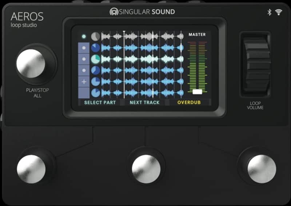
Task: Tap the yellow OVERDUB label
Action: 189,102
